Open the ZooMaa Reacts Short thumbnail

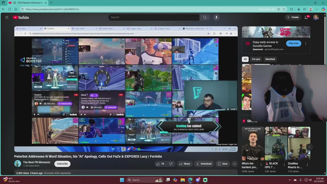299,144
